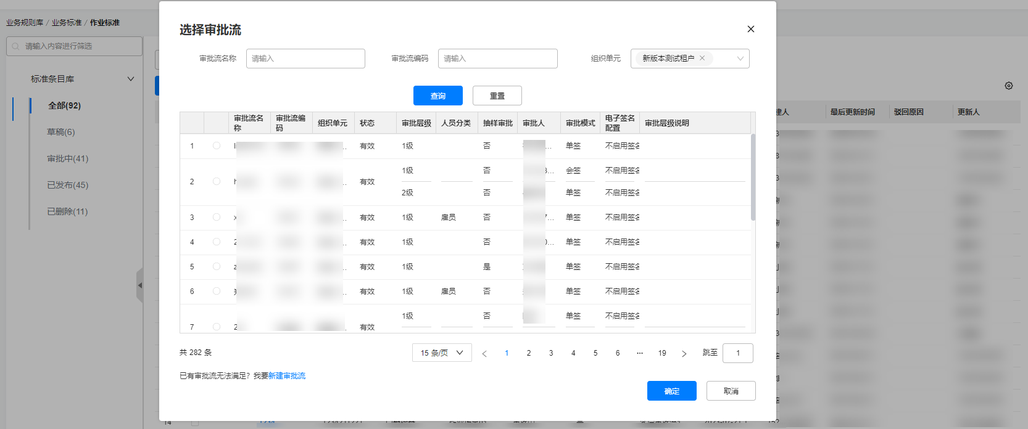Select 审批中(41) in the left tree
The width and height of the screenshot is (1028, 429).
coord(68,159)
